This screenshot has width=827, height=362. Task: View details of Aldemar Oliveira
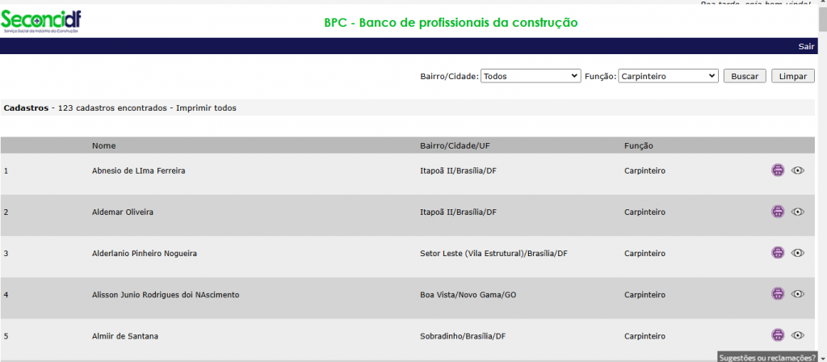pos(798,212)
